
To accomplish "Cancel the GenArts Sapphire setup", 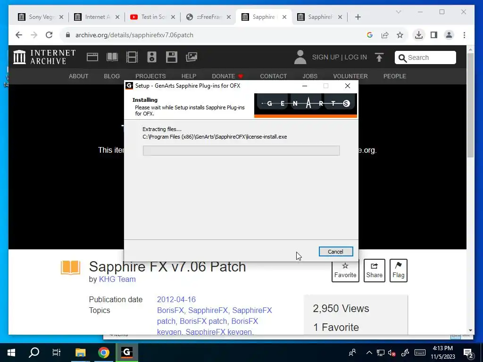I will pyautogui.click(x=336, y=252).
